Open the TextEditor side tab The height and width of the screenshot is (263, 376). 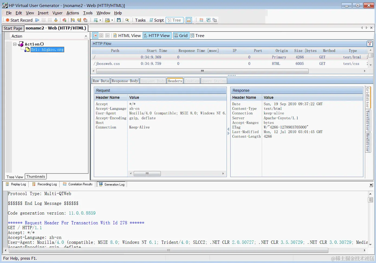coord(368,120)
